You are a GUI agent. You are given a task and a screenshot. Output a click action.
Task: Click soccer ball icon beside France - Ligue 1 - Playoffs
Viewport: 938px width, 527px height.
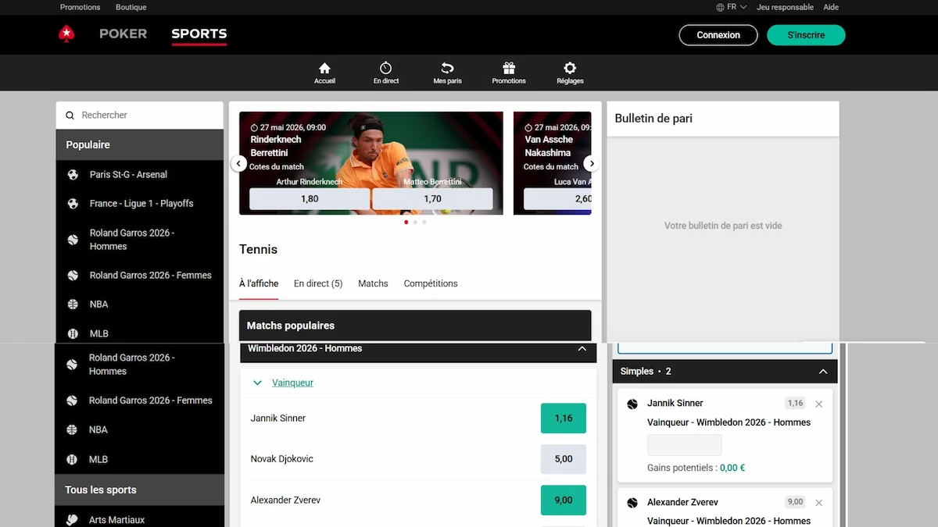tap(73, 204)
